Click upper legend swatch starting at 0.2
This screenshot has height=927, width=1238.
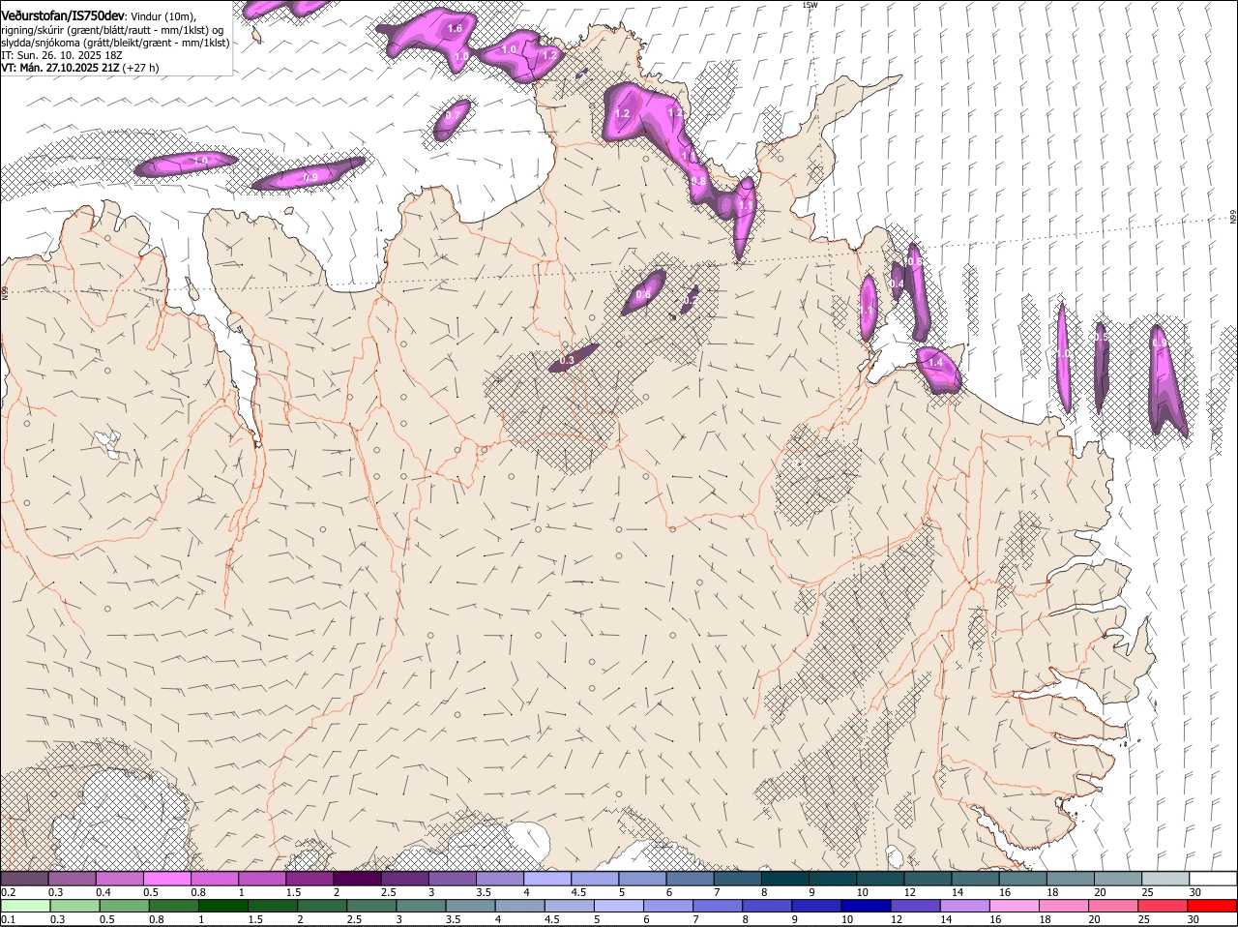point(24,879)
